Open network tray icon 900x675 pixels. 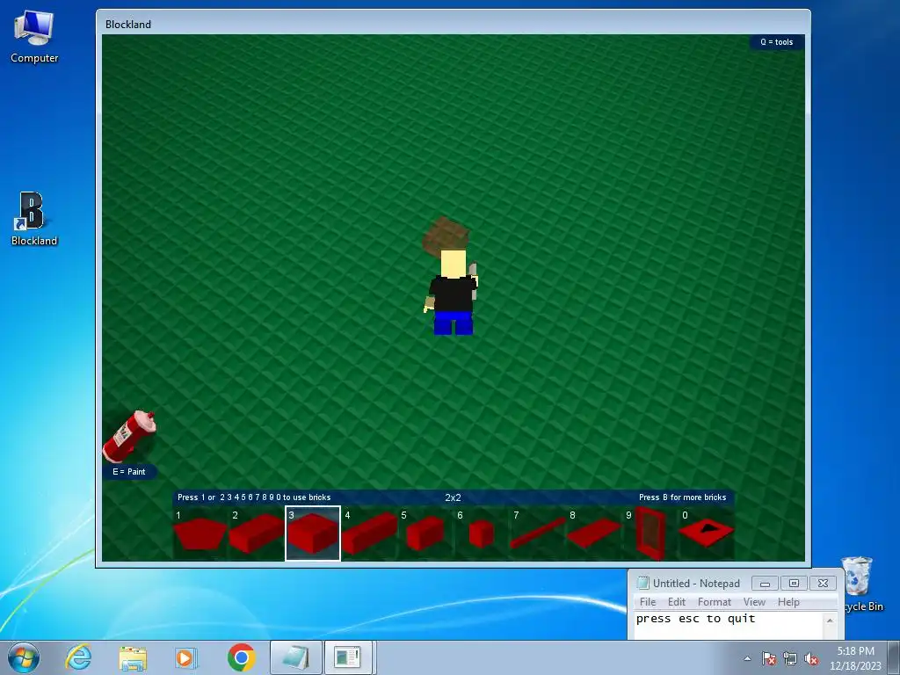tap(790, 658)
